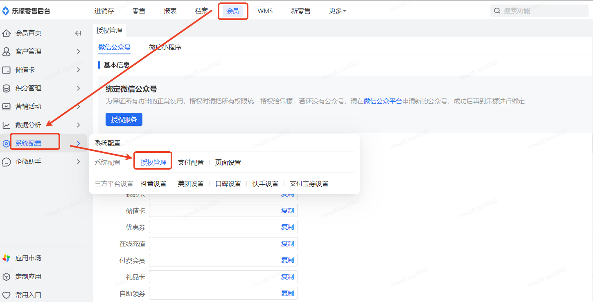
Task: Expand the 营销活动 submenu chevron
Action: (78, 107)
